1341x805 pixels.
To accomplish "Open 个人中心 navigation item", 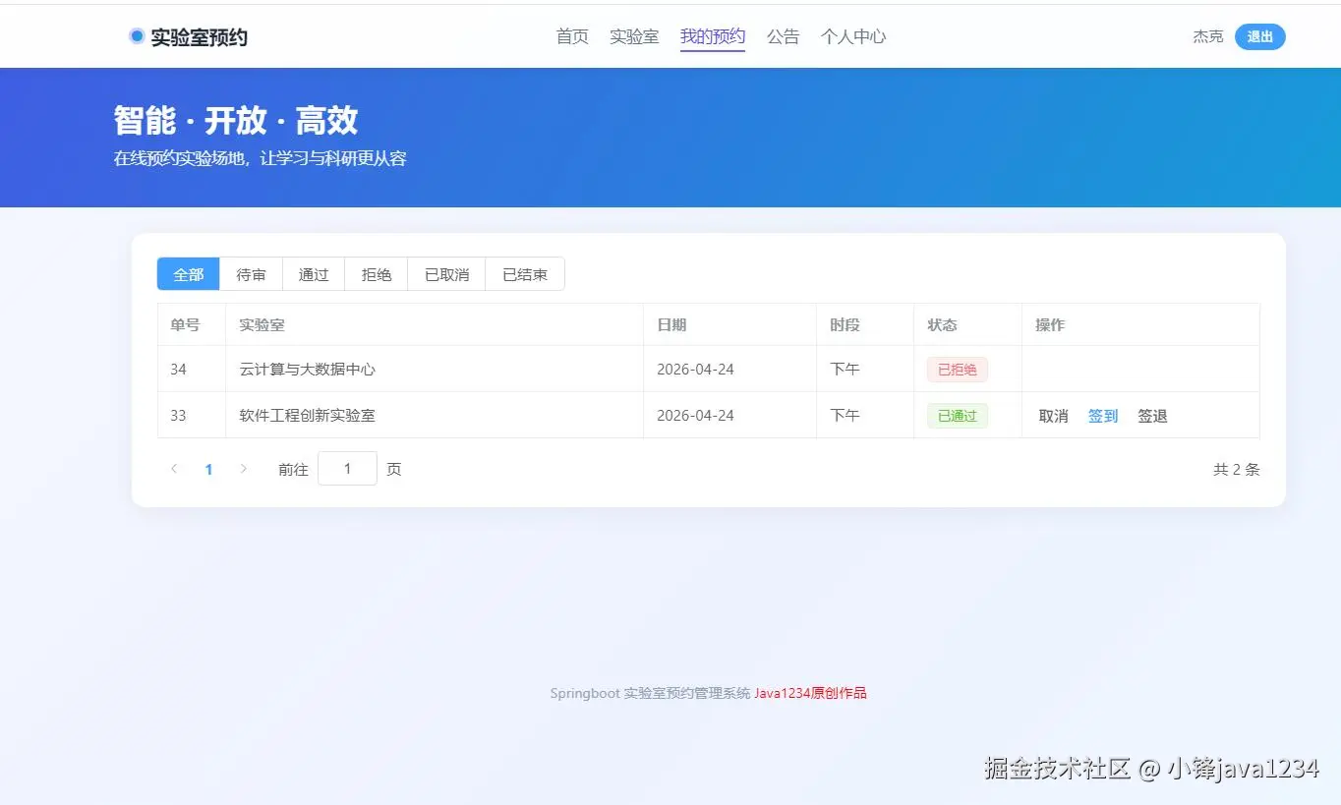I will click(853, 36).
